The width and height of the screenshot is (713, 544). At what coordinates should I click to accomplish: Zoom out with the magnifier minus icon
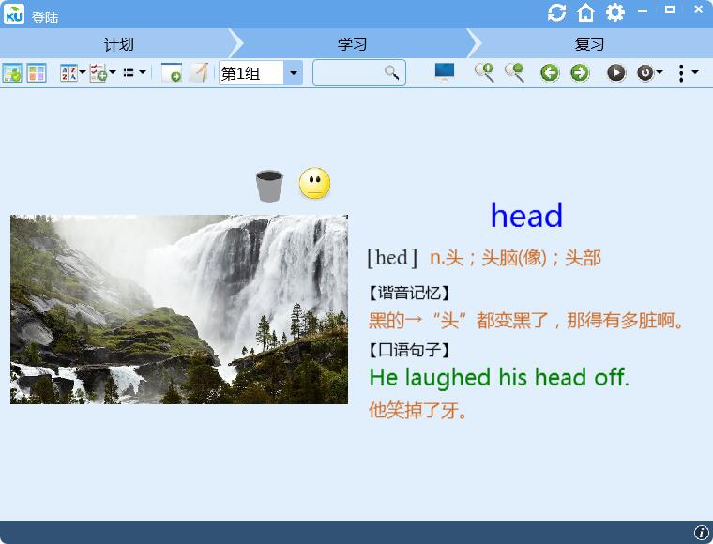(x=514, y=73)
